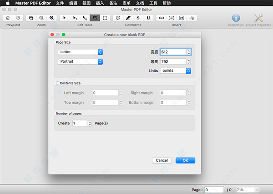Click the Left margin stepper
The image size is (273, 194).
(121, 93)
